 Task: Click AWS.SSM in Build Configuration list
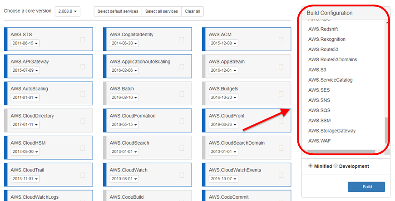click(320, 121)
